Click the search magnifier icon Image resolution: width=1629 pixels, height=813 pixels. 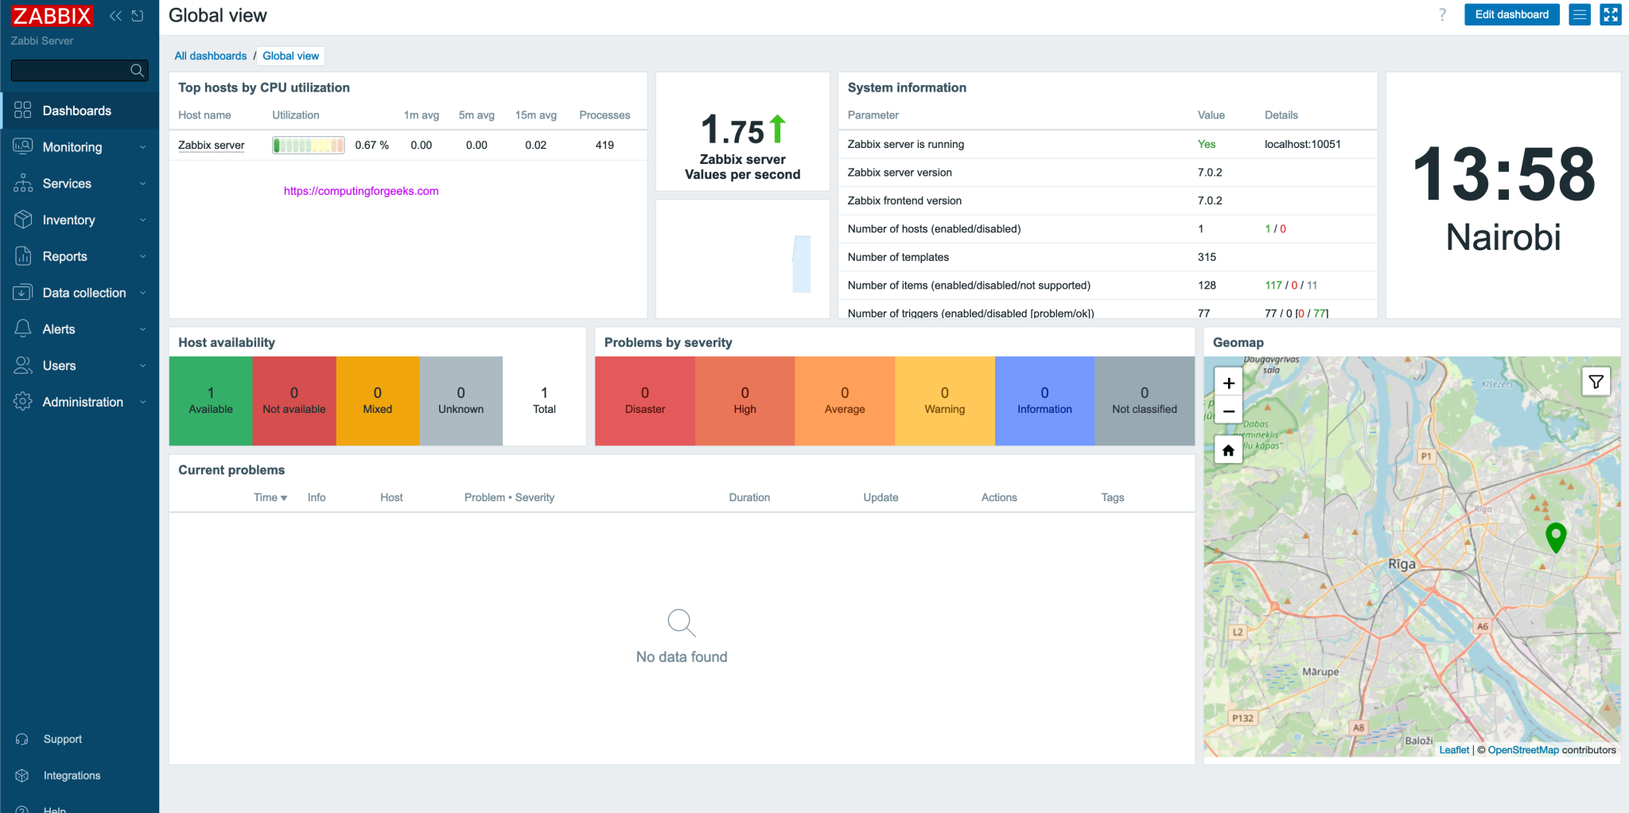point(137,71)
